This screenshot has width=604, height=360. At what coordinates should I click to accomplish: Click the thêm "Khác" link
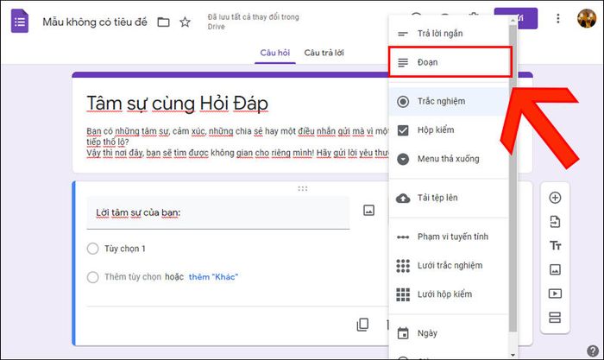(x=213, y=277)
